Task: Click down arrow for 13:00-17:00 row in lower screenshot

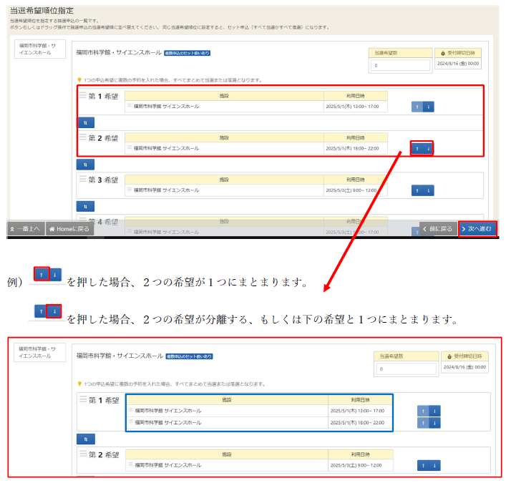Action: [x=434, y=411]
